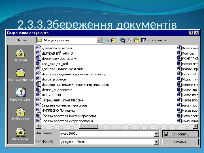The width and height of the screenshot is (204, 153).
Task: Click the Word icon beside 'Догов_р оренди'
Action: click(x=38, y=79)
